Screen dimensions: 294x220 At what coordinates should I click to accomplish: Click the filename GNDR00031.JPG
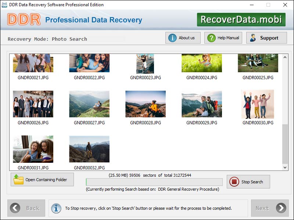[x=33, y=168]
